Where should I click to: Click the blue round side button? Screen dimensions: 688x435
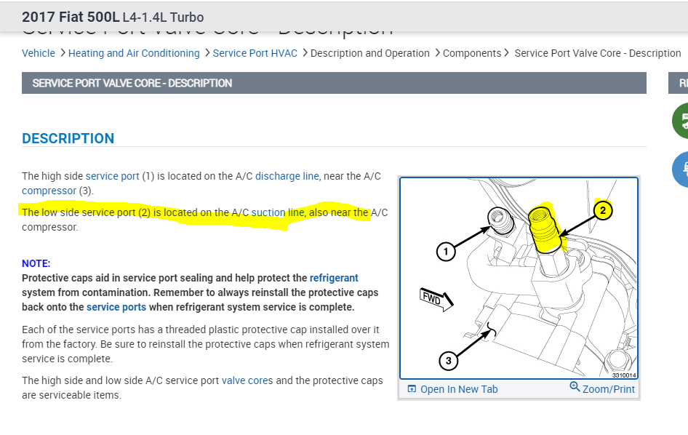pos(681,169)
